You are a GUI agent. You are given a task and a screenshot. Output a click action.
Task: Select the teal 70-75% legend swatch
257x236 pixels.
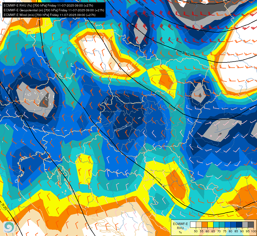pos(222,224)
